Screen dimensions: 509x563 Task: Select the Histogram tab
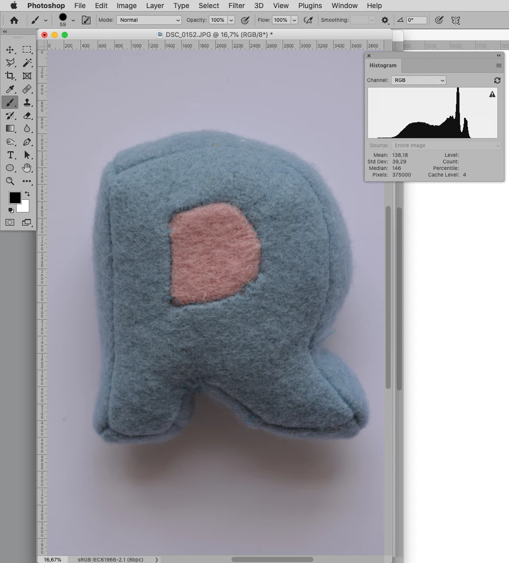tap(383, 65)
